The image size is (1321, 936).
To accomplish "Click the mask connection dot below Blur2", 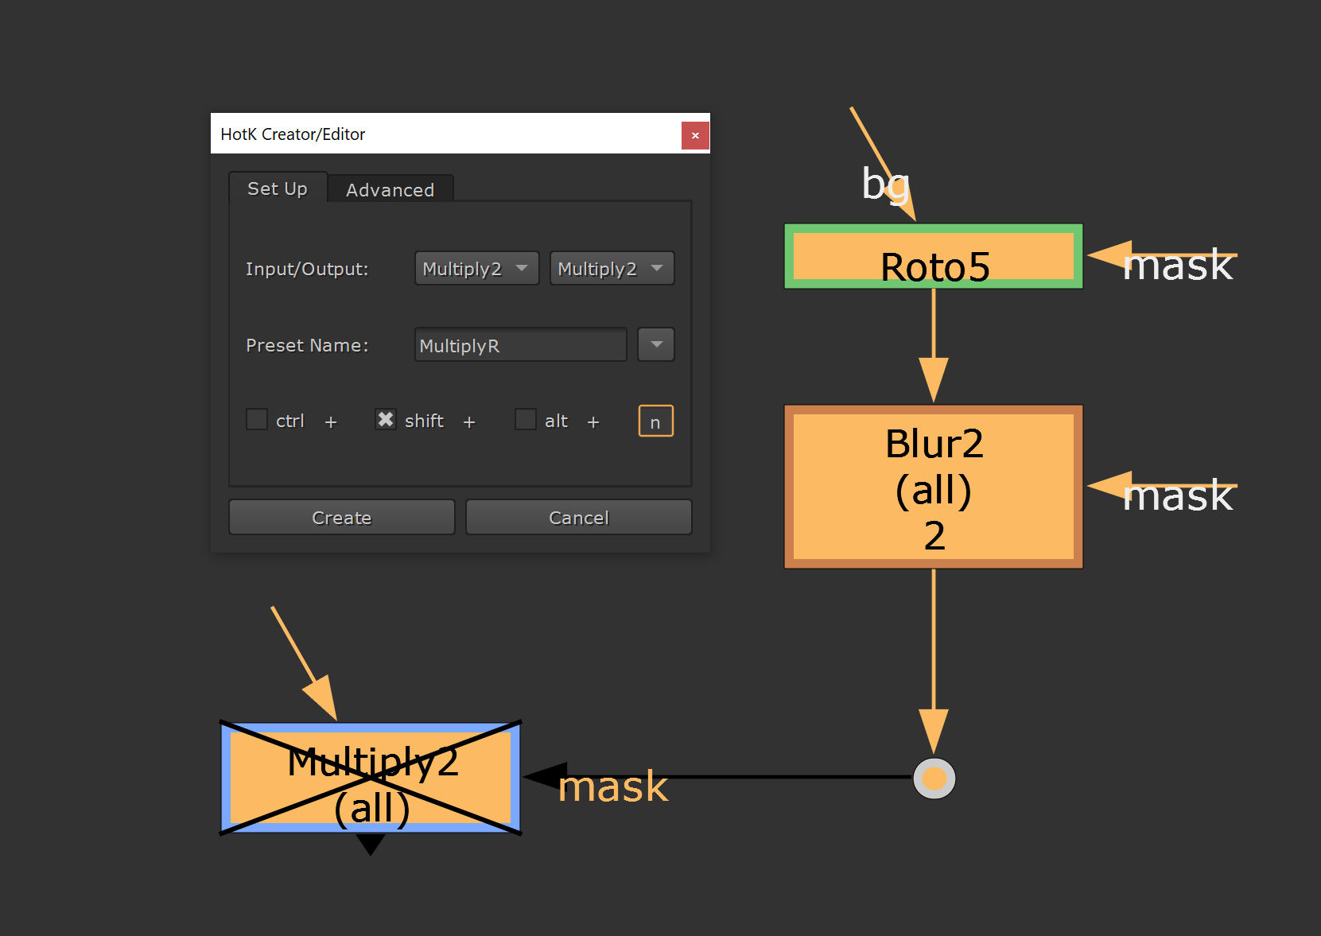I will tap(933, 778).
